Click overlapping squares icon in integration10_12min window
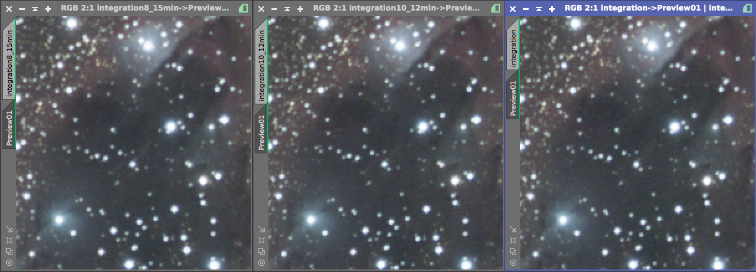 click(261, 252)
